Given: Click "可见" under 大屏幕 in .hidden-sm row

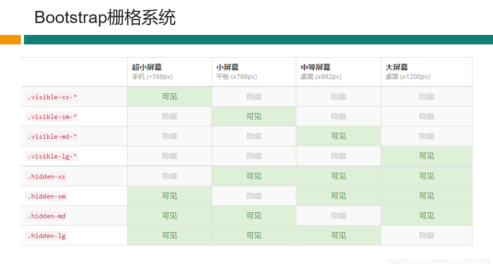Looking at the screenshot, I should pos(427,196).
